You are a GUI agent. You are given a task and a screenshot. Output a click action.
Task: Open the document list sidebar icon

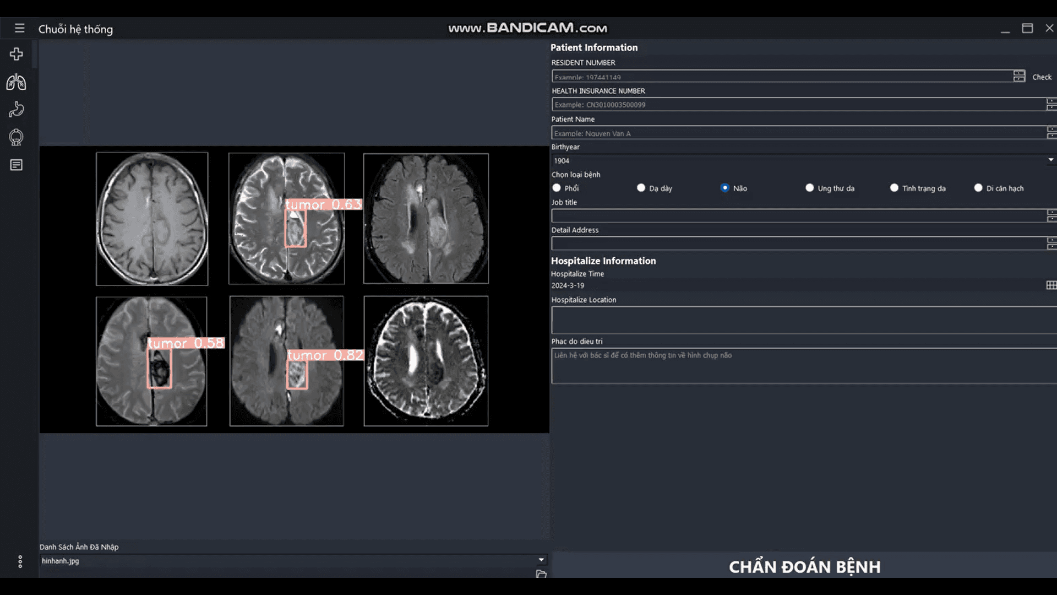17,165
